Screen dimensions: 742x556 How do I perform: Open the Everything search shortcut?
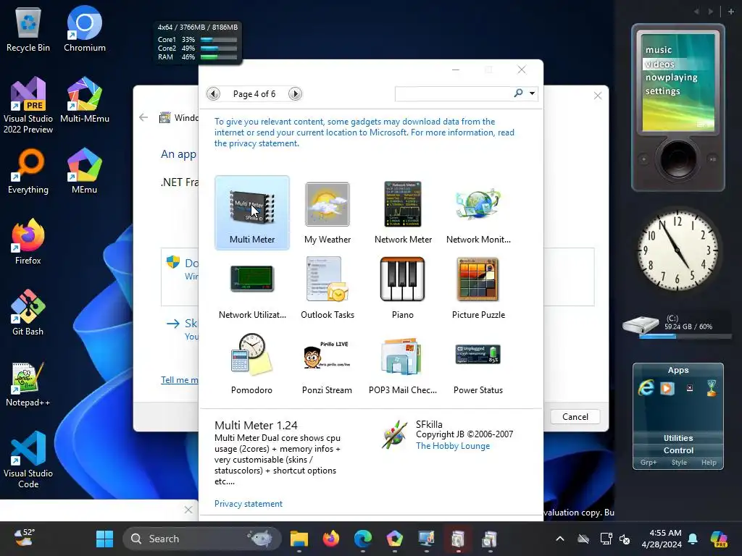pos(28,171)
